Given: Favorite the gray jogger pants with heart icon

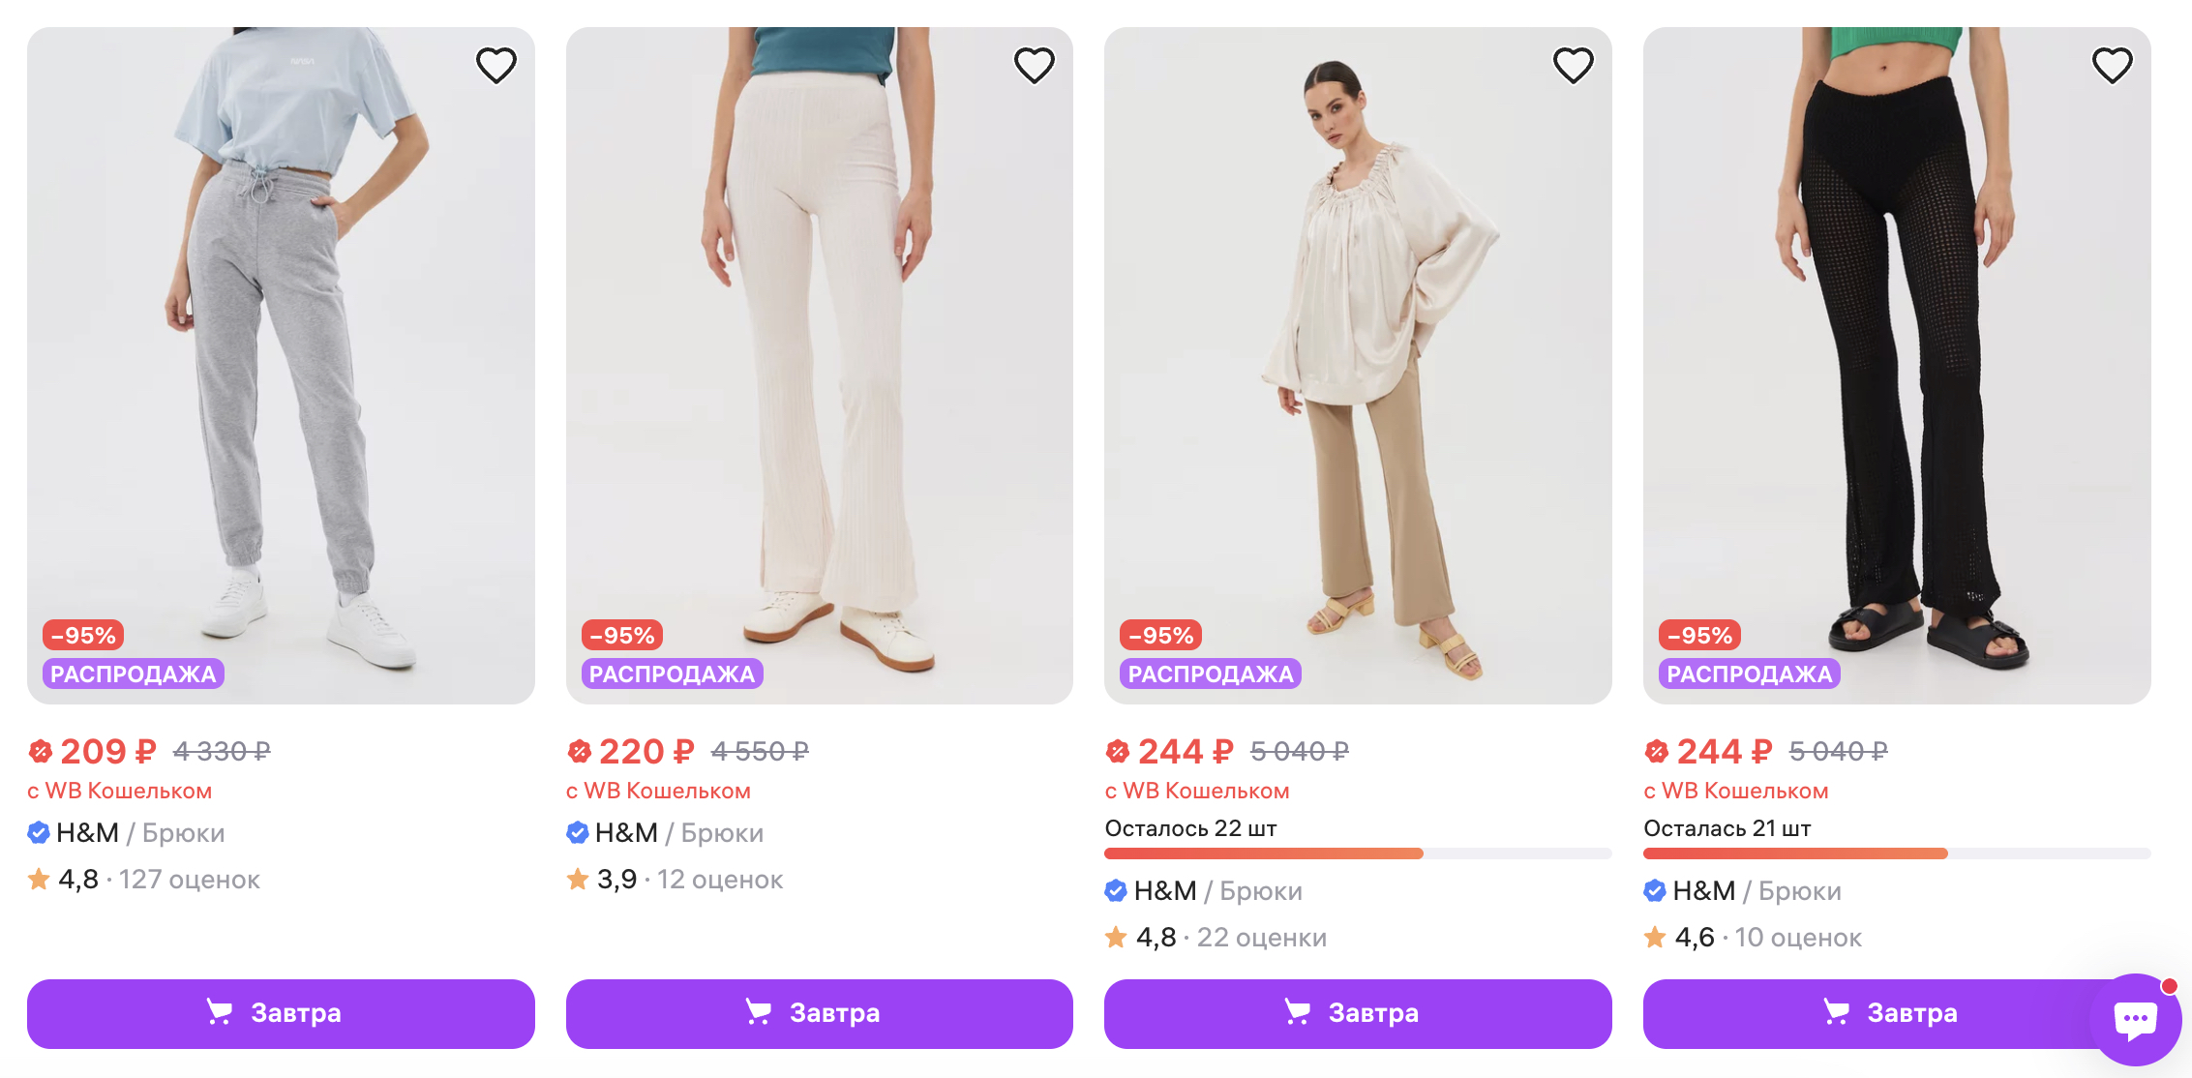Looking at the screenshot, I should tap(495, 66).
